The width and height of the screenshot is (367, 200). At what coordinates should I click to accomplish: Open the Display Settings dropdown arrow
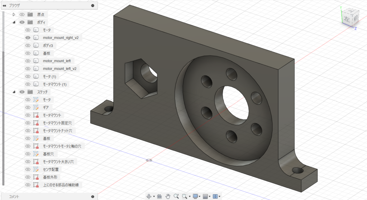click(x=199, y=196)
